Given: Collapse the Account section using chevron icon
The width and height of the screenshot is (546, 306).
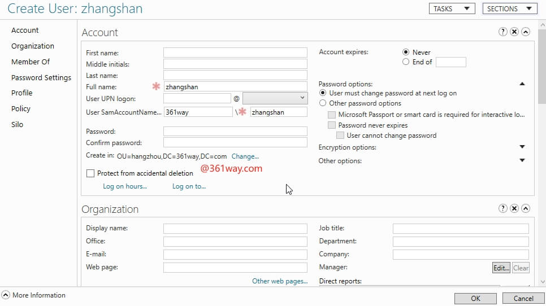Looking at the screenshot, I should click(525, 32).
